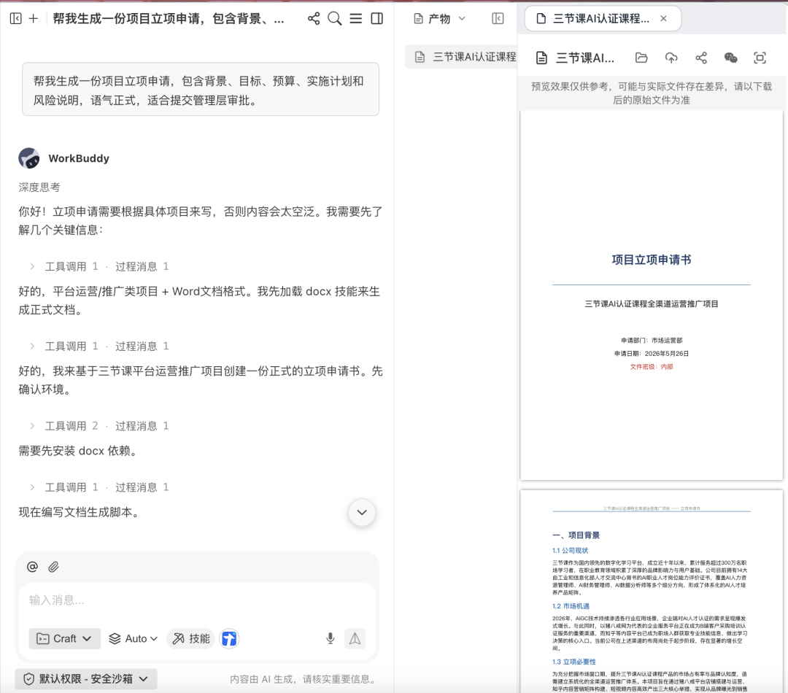Collapse the left sidebar panel icon
The height and width of the screenshot is (693, 788).
point(15,18)
